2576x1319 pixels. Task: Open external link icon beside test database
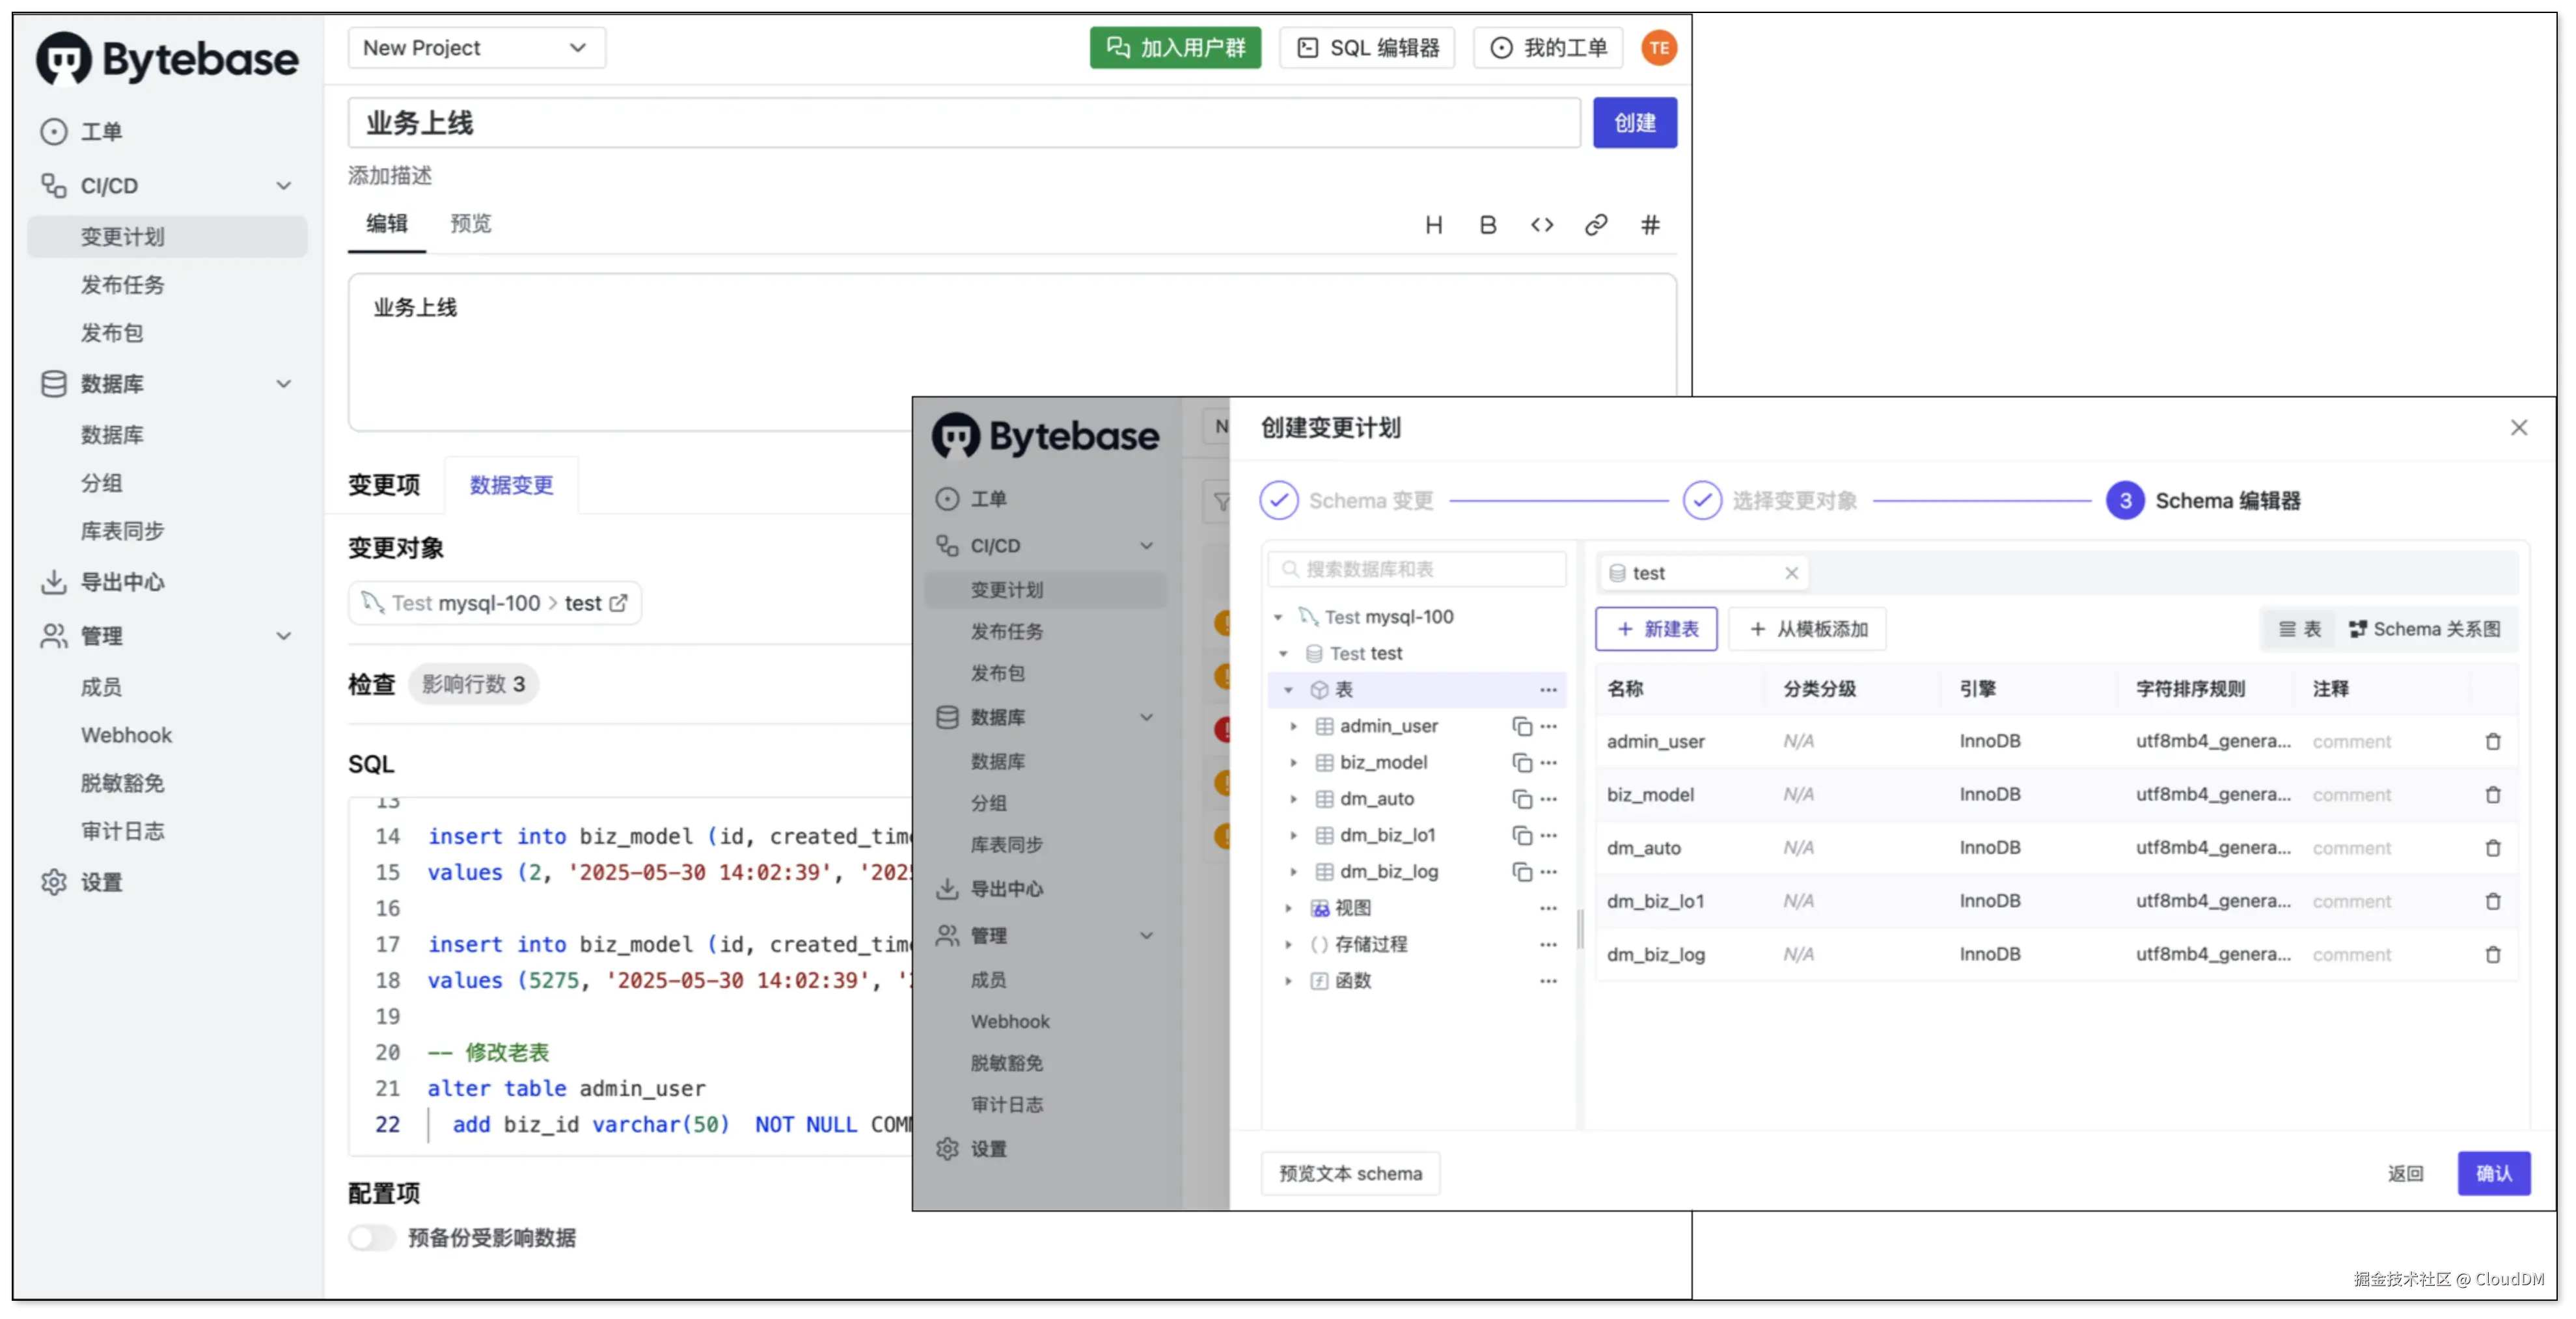pyautogui.click(x=619, y=602)
